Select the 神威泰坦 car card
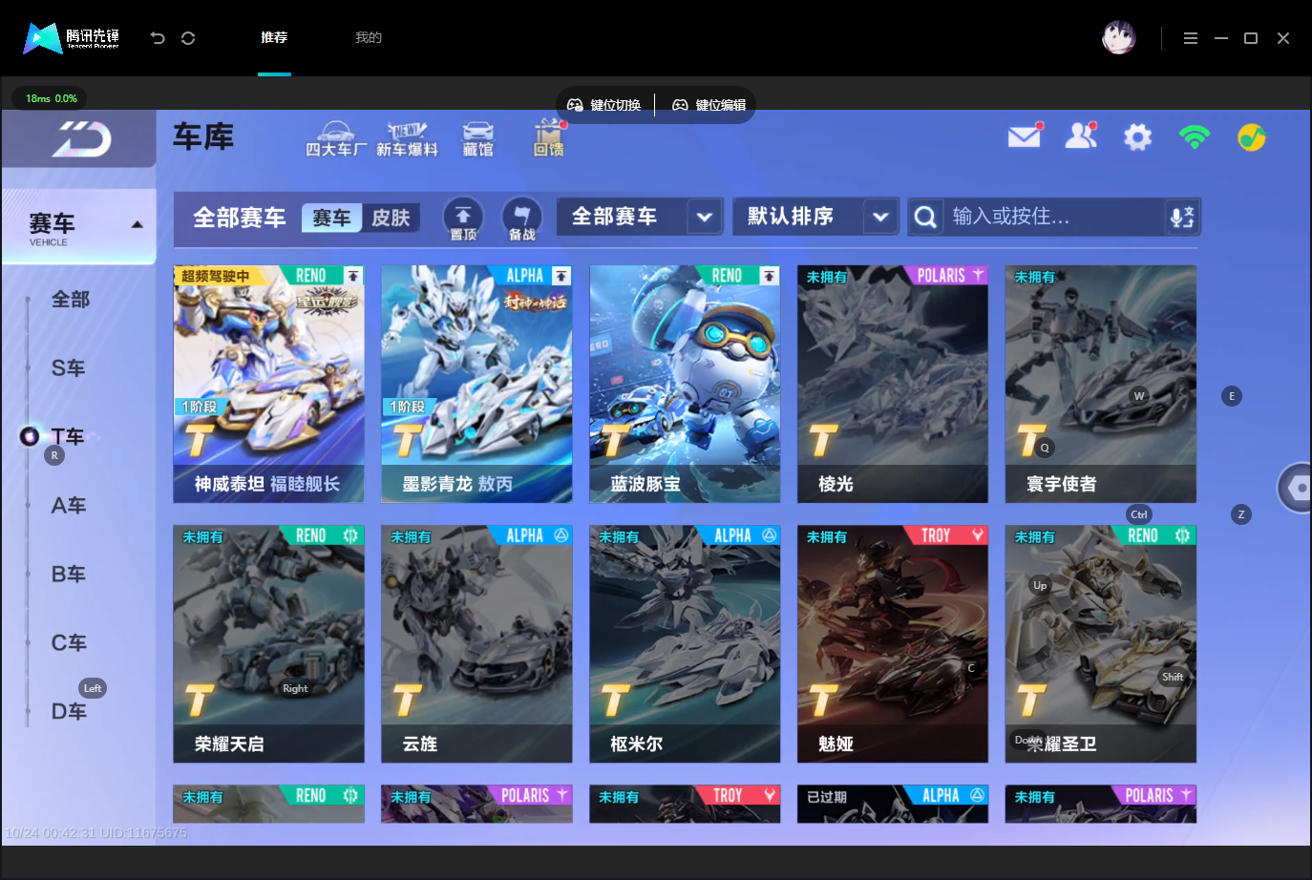The image size is (1312, 880). pyautogui.click(x=268, y=384)
